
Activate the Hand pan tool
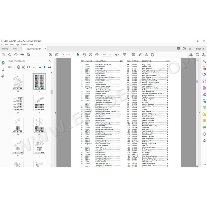84,55
